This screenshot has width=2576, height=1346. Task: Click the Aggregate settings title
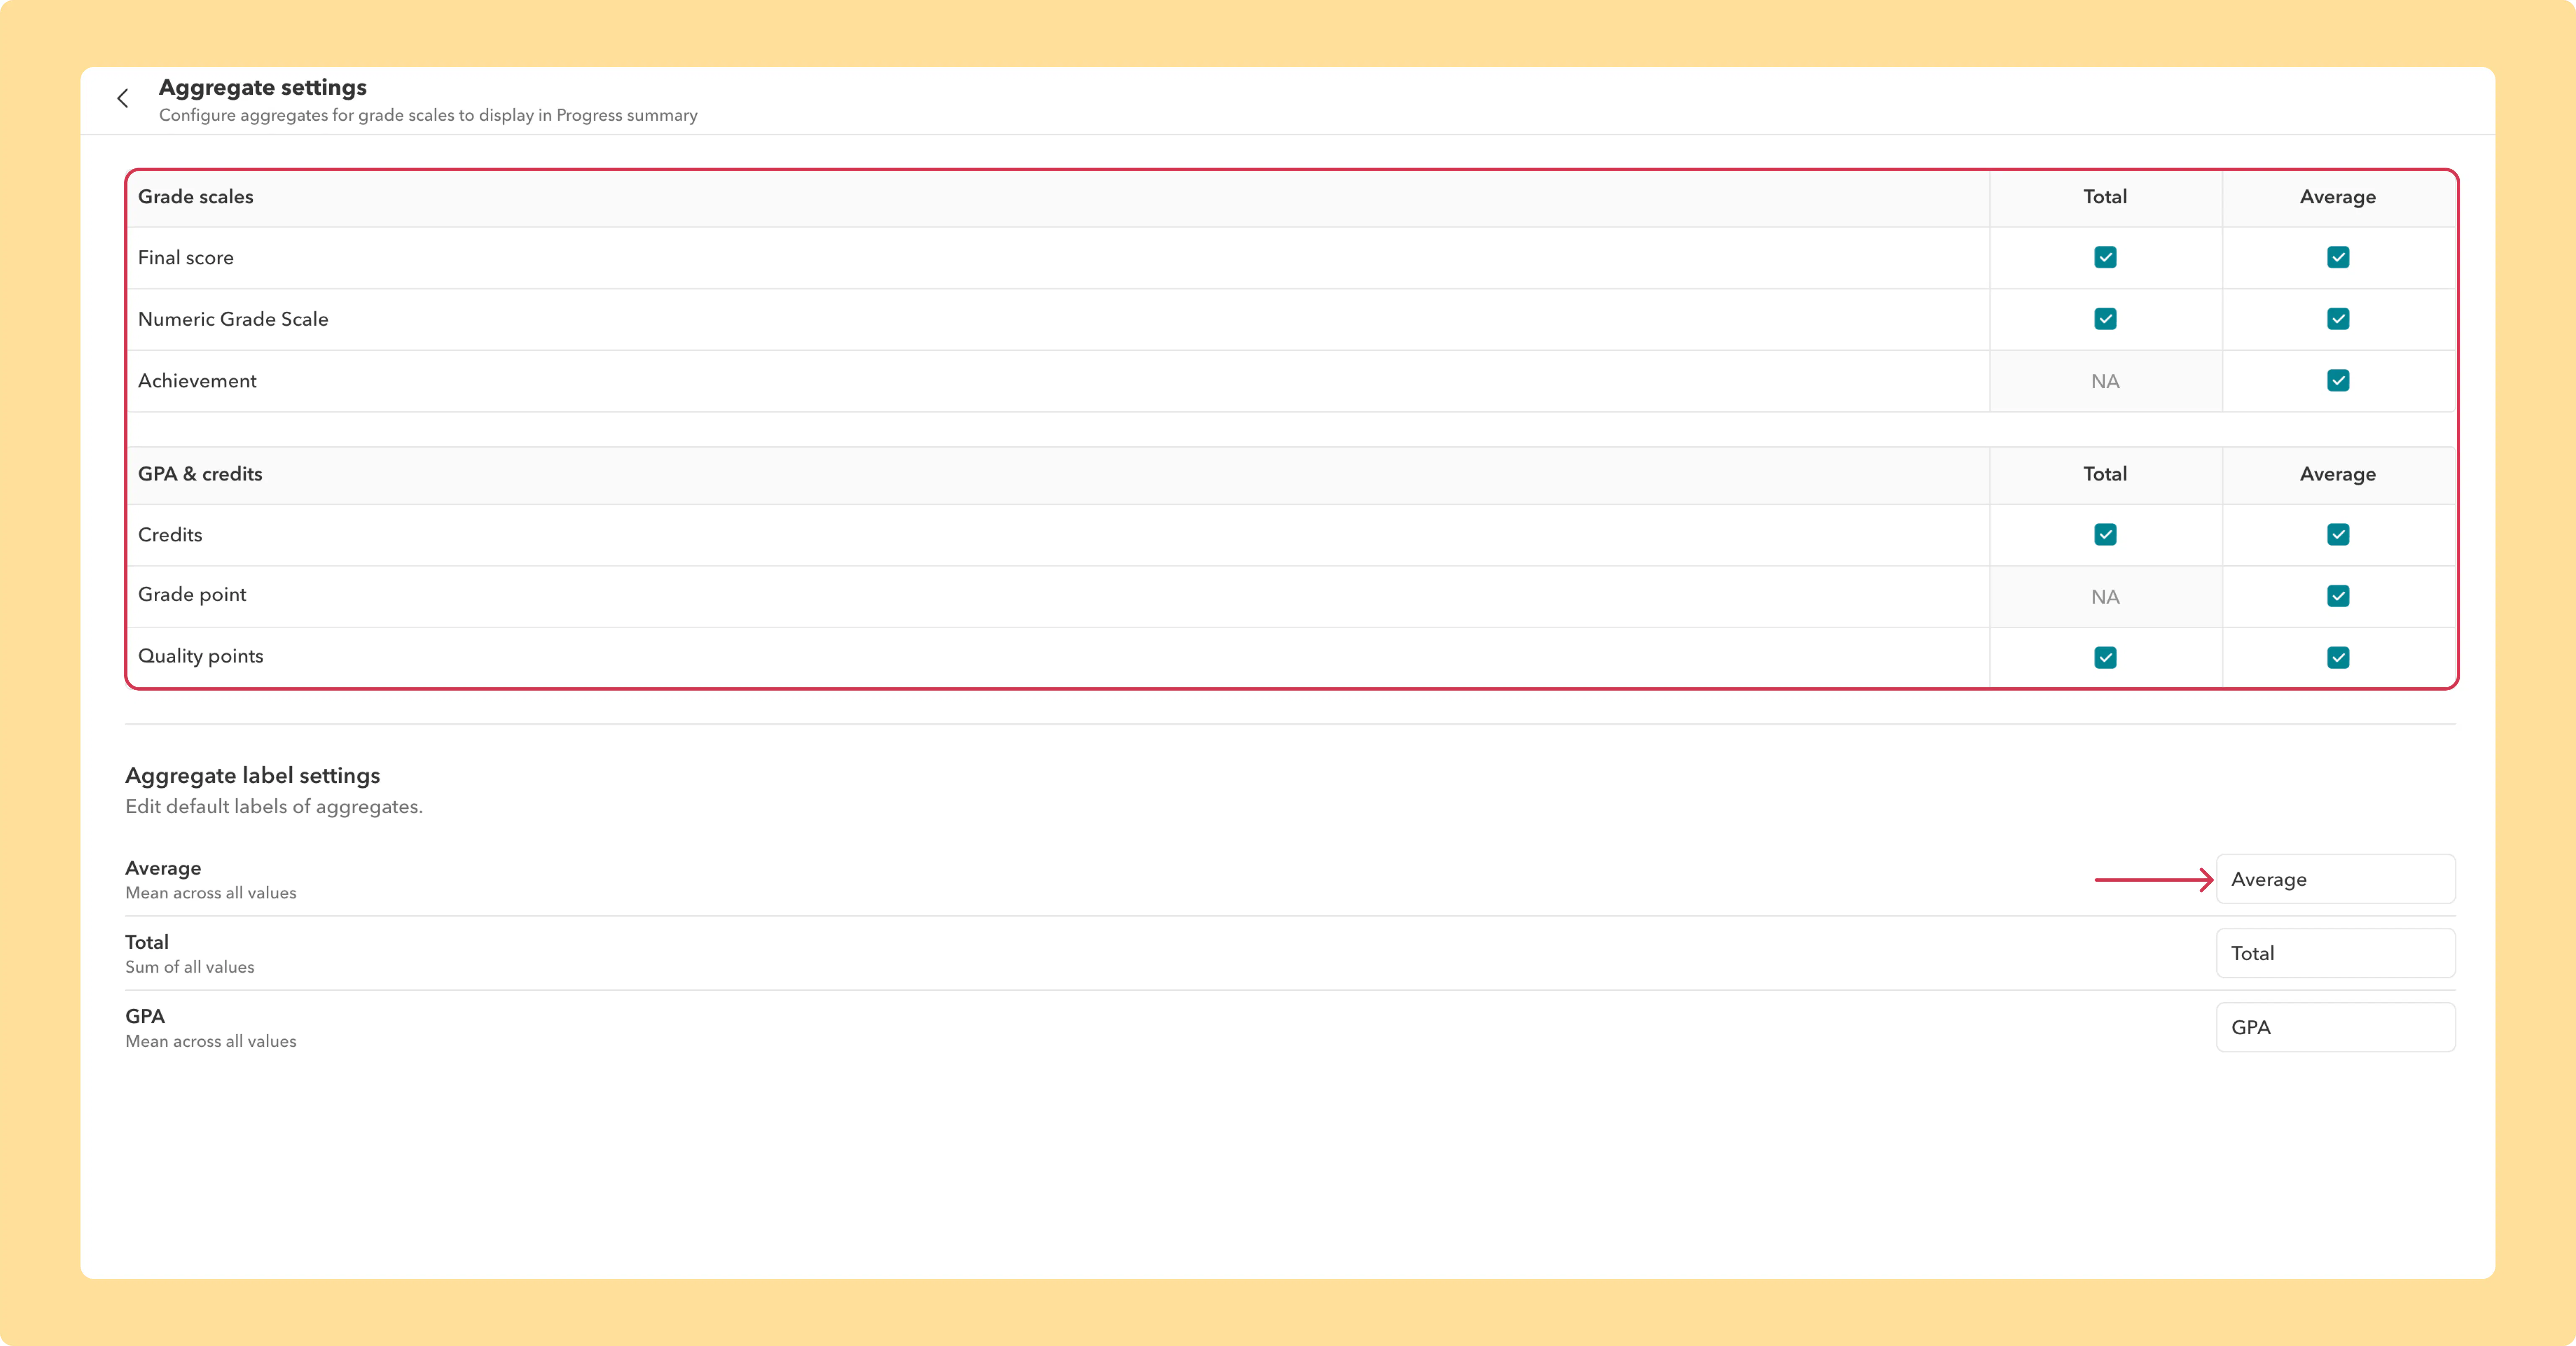pos(263,88)
